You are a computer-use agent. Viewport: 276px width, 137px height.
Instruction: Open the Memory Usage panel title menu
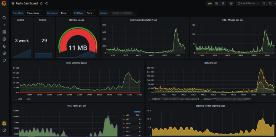pyautogui.click(x=77, y=20)
